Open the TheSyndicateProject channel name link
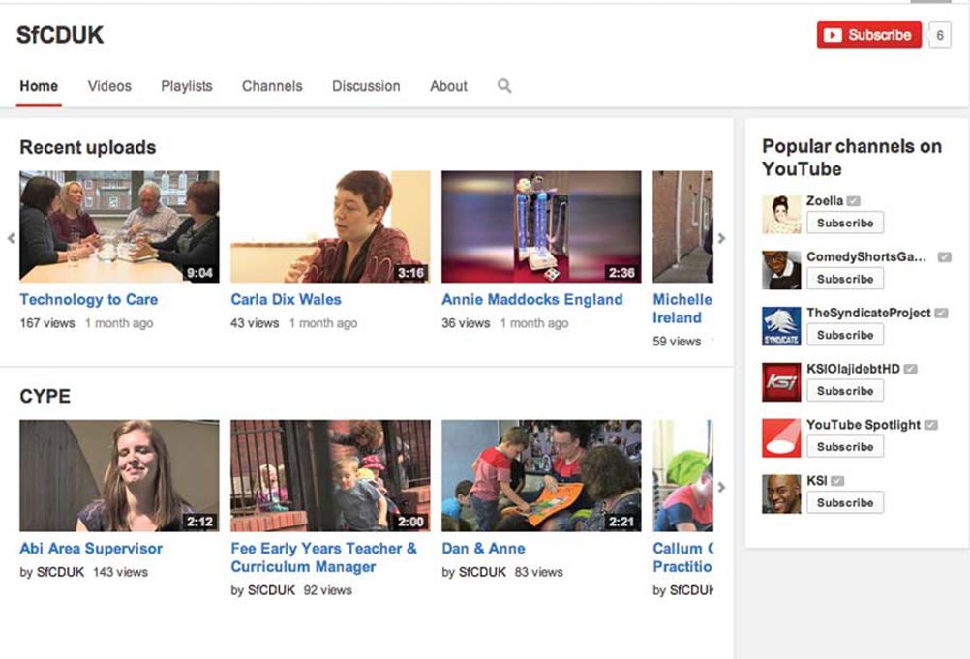Screen dimensions: 970x659 click(868, 313)
